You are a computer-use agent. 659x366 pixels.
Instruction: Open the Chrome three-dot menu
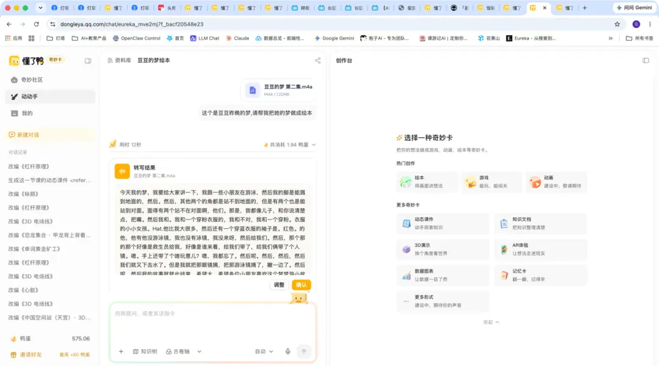(x=650, y=24)
